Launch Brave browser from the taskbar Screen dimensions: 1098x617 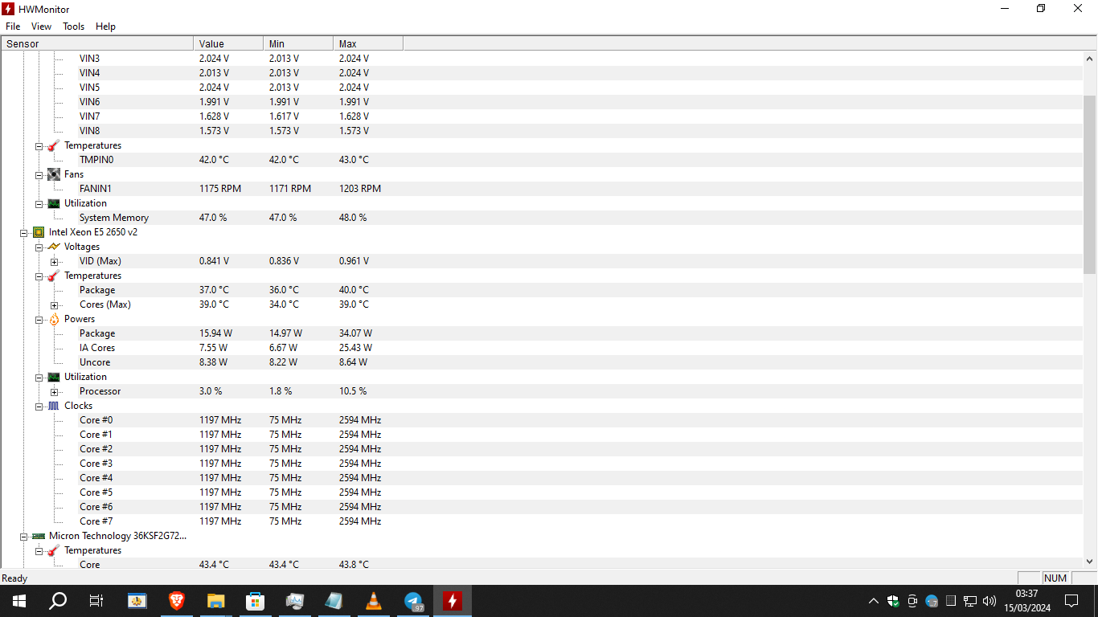[176, 601]
